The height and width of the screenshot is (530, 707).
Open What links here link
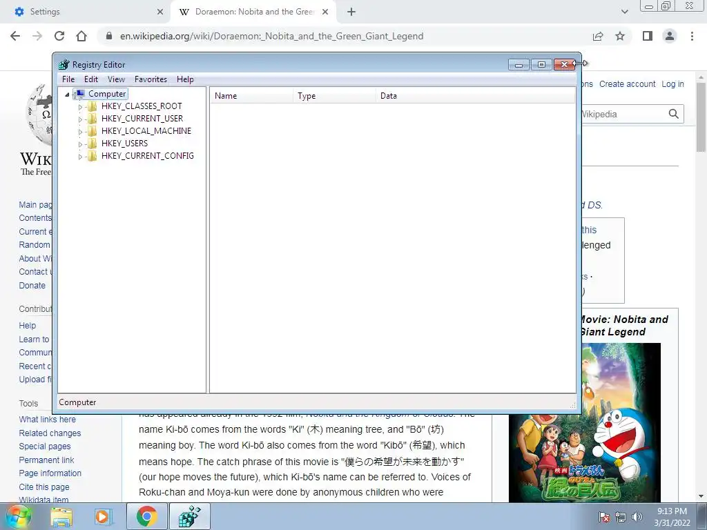tap(48, 420)
